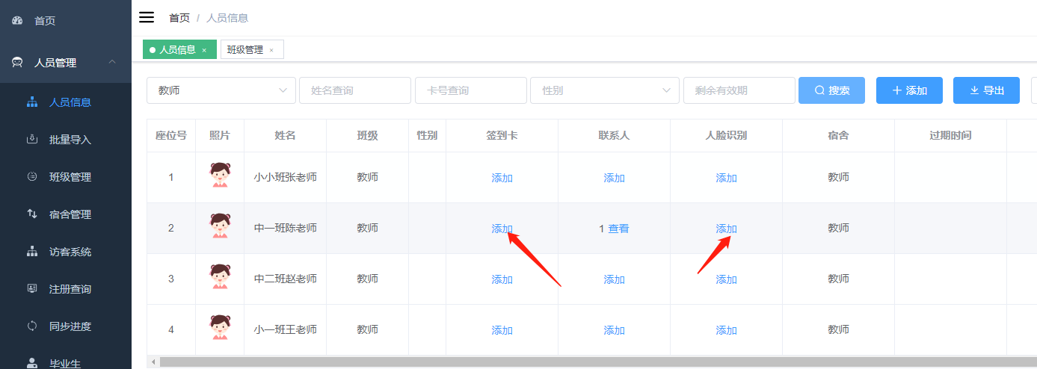Click the 班级管理 sidebar icon
The width and height of the screenshot is (1037, 369).
point(32,177)
